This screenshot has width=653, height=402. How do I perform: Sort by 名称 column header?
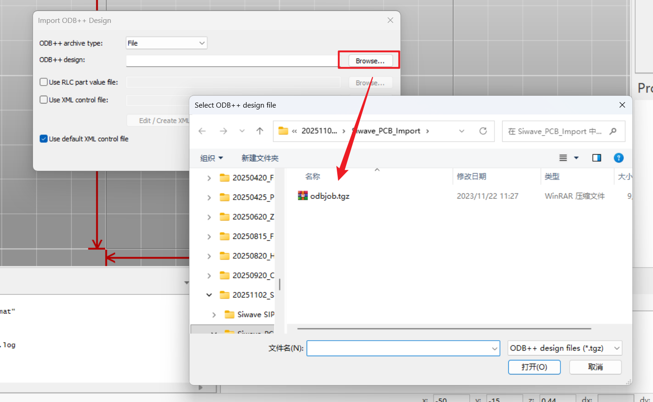313,176
